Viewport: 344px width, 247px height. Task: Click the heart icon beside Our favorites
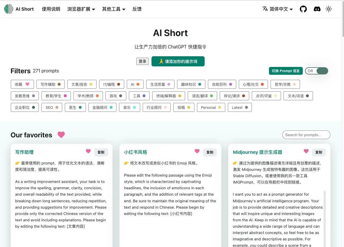pos(61,135)
